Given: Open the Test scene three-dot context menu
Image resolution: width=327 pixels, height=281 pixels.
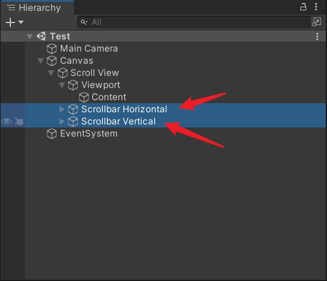Looking at the screenshot, I should click(317, 36).
